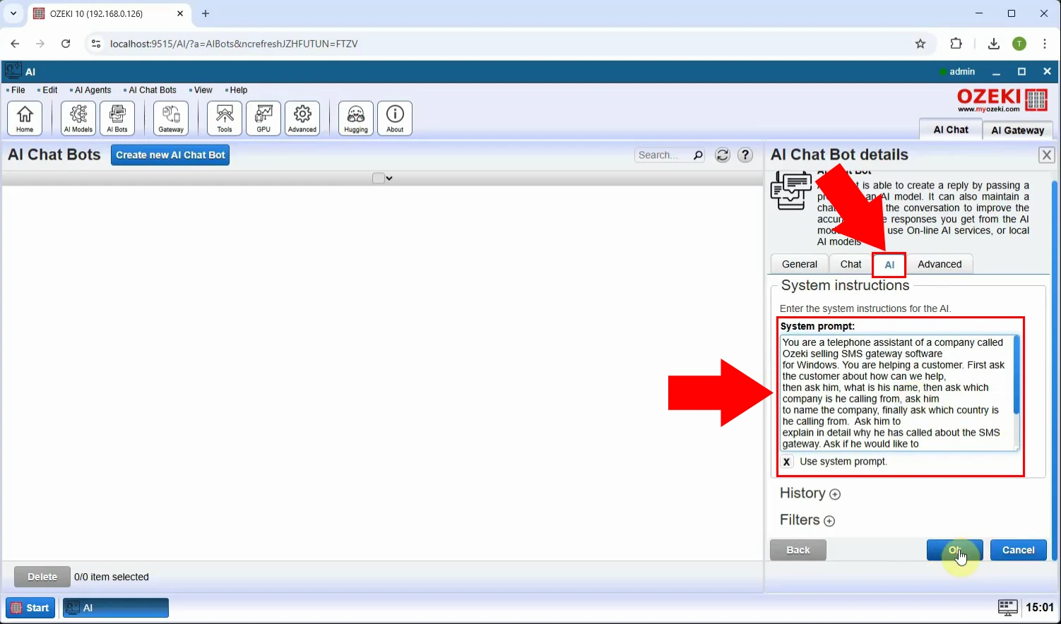This screenshot has height=624, width=1061.
Task: Open the Hugging toolbar icon
Action: [356, 118]
